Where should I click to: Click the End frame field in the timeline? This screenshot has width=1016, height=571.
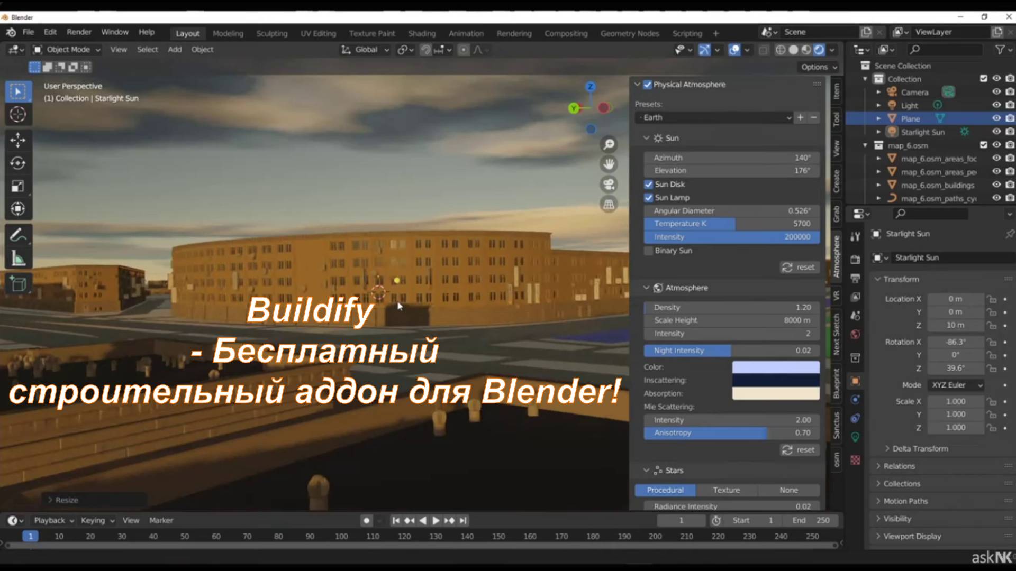[811, 520]
